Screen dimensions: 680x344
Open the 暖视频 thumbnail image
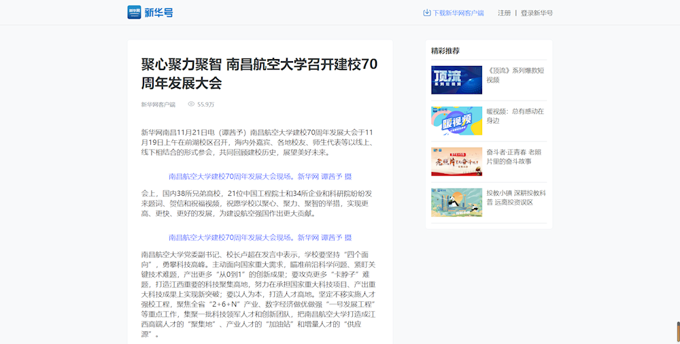(456, 120)
